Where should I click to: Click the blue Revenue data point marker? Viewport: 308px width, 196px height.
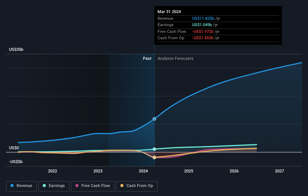click(155, 119)
